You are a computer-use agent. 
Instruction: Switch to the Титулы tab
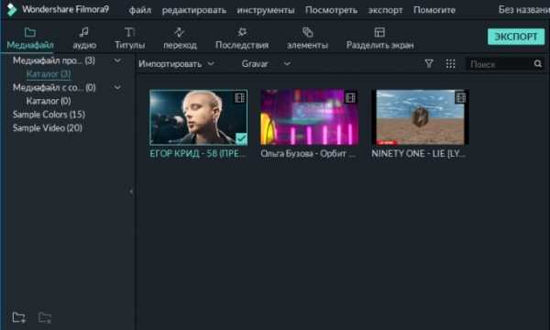[129, 38]
